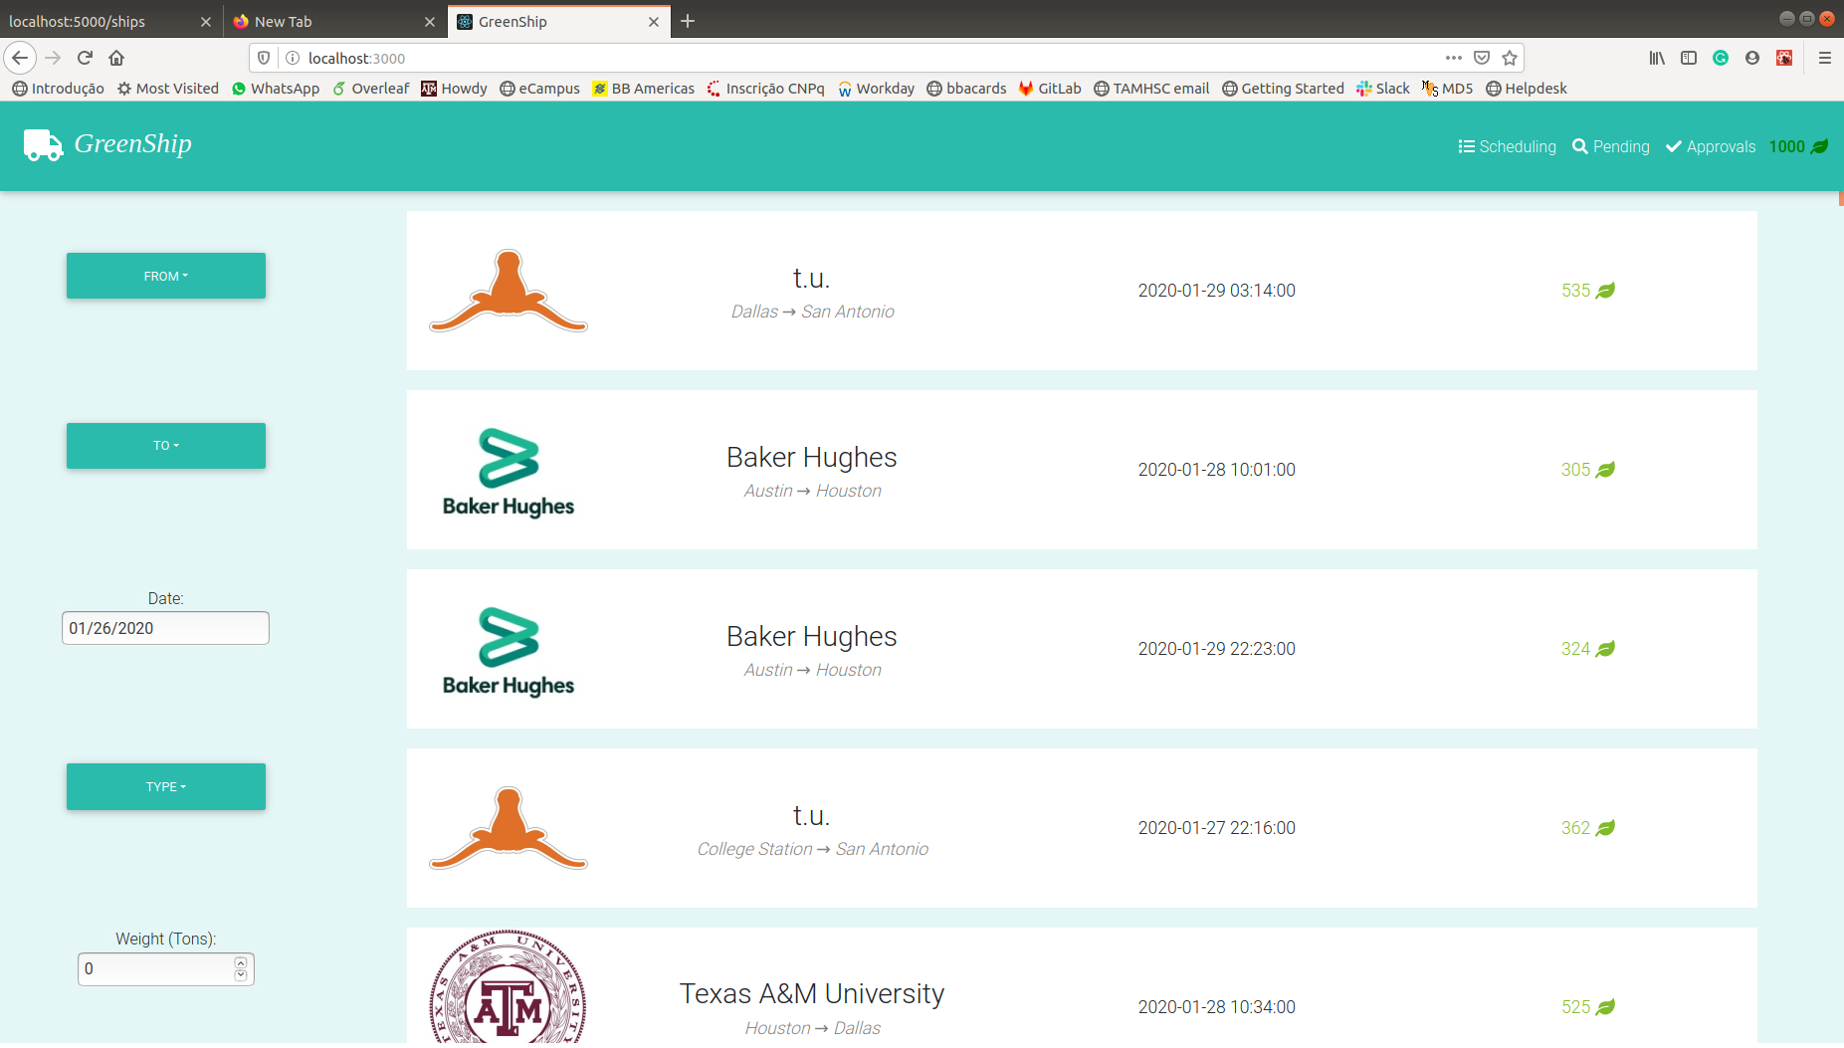
Task: Click the Weight (Tons) input field
Action: click(165, 968)
